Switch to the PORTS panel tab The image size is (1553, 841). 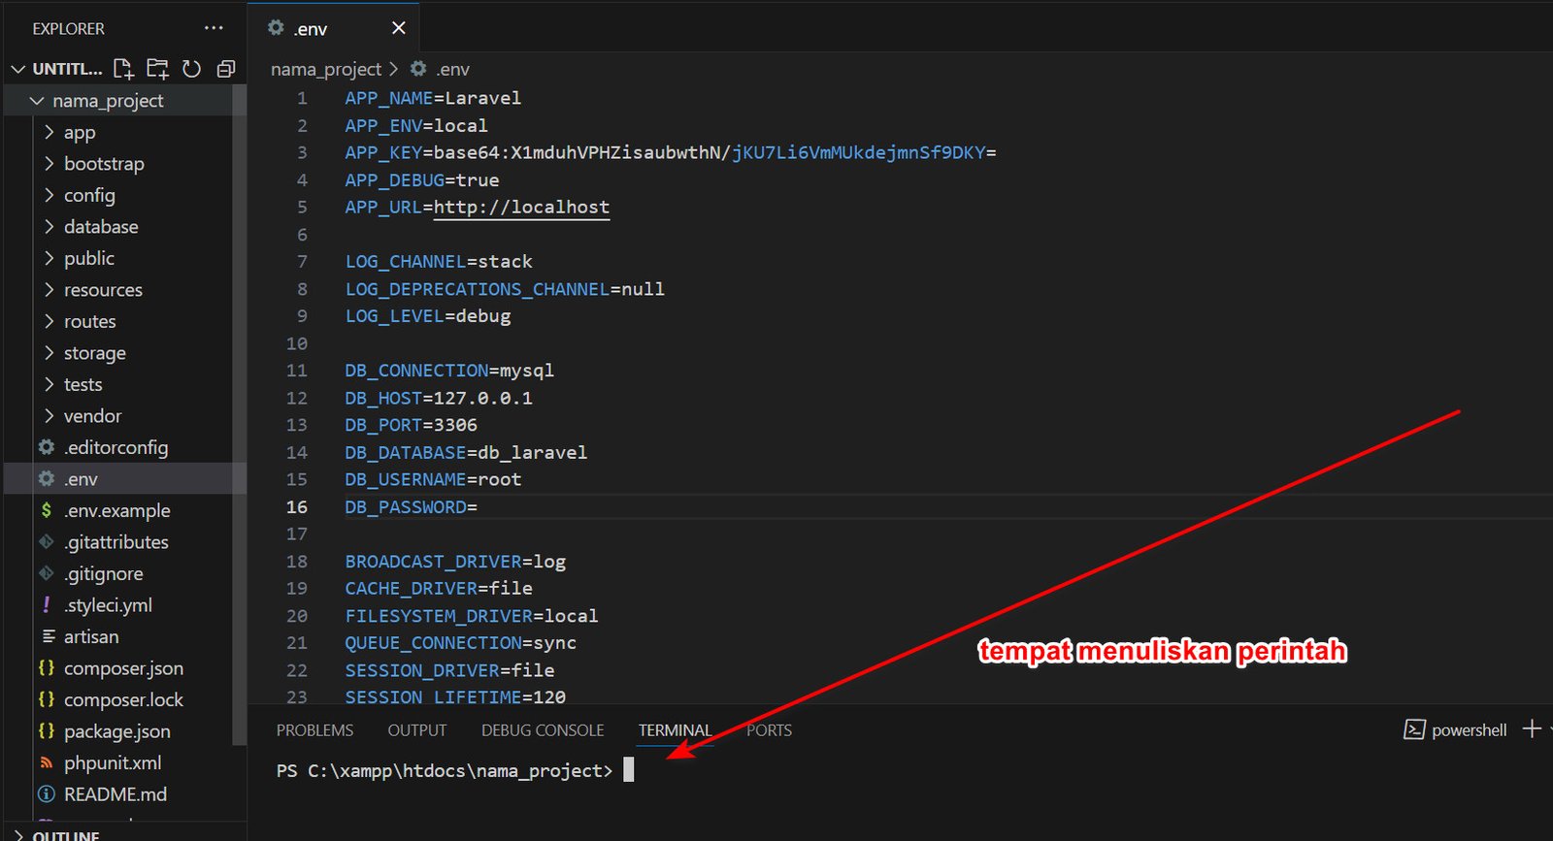click(x=769, y=729)
